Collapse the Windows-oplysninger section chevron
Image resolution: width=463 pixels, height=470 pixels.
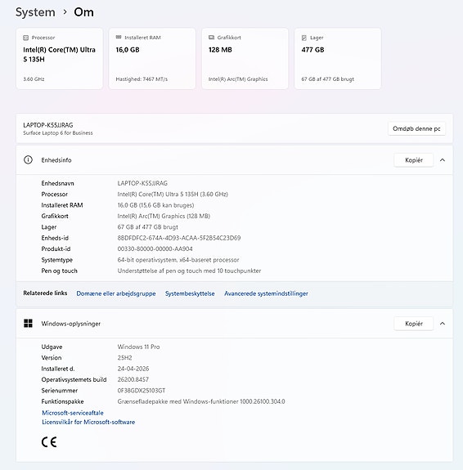coord(443,324)
